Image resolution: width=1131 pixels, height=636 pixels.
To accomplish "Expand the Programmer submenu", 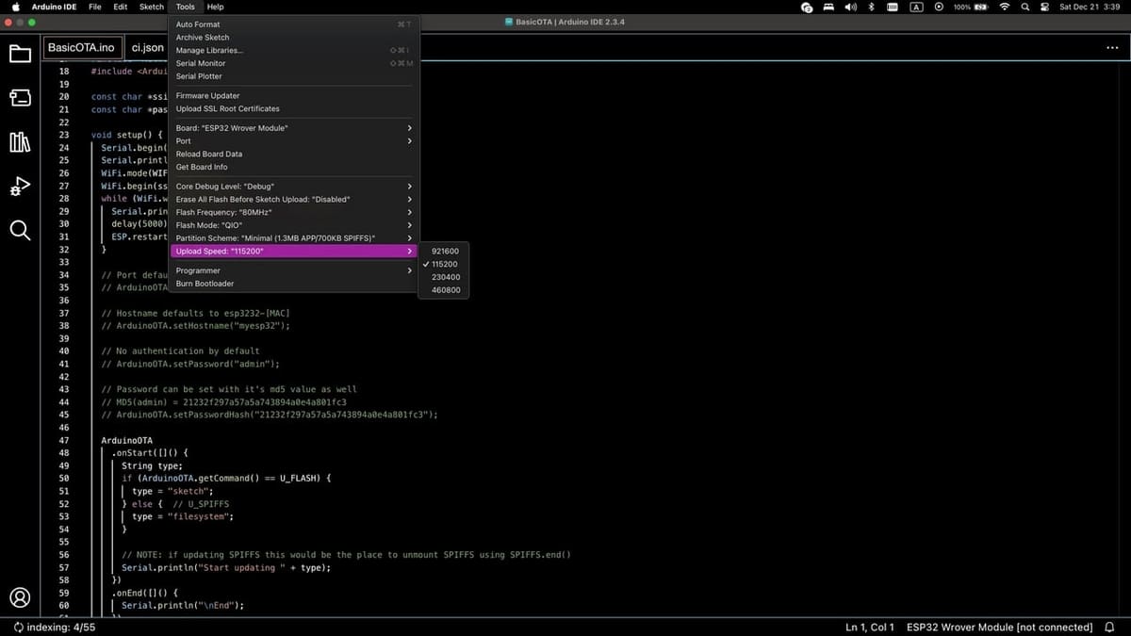I will 293,270.
